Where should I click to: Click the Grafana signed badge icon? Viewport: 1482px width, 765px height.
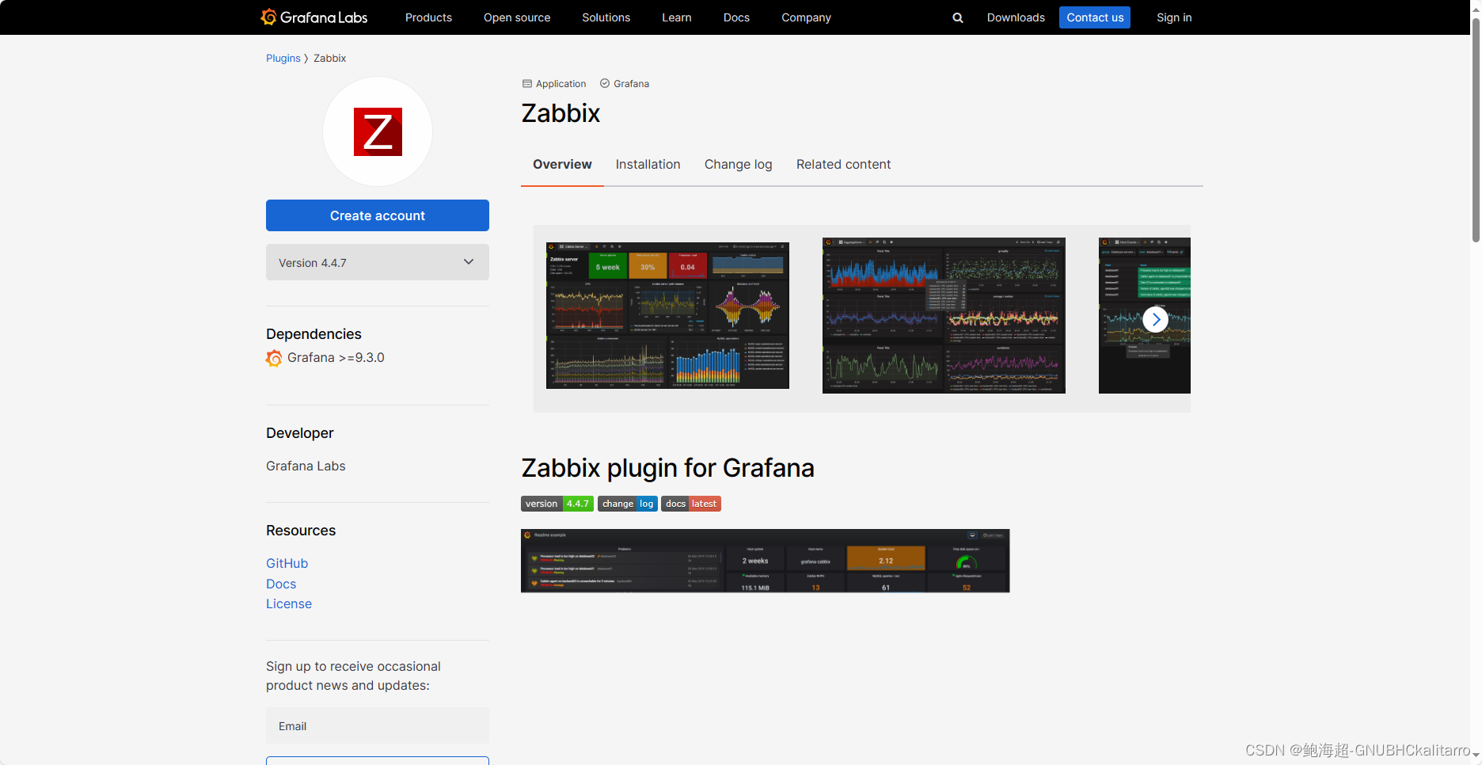click(605, 84)
